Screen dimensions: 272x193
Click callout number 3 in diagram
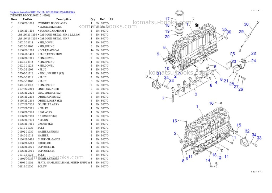tap(196, 94)
